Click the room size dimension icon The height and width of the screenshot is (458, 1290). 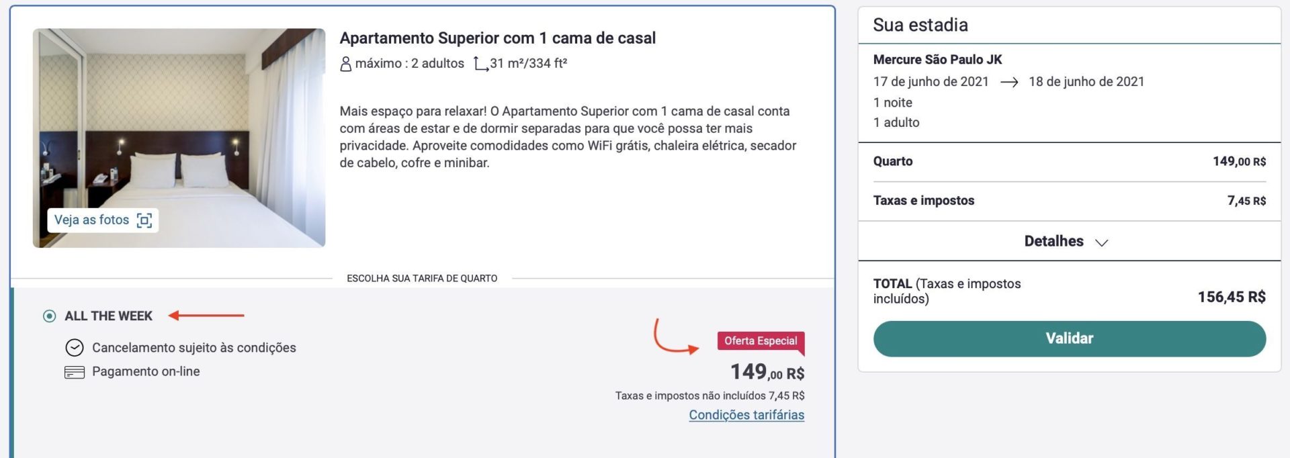[x=480, y=64]
